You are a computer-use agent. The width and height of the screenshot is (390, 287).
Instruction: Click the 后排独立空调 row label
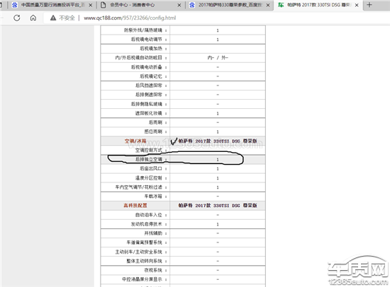click(149, 159)
